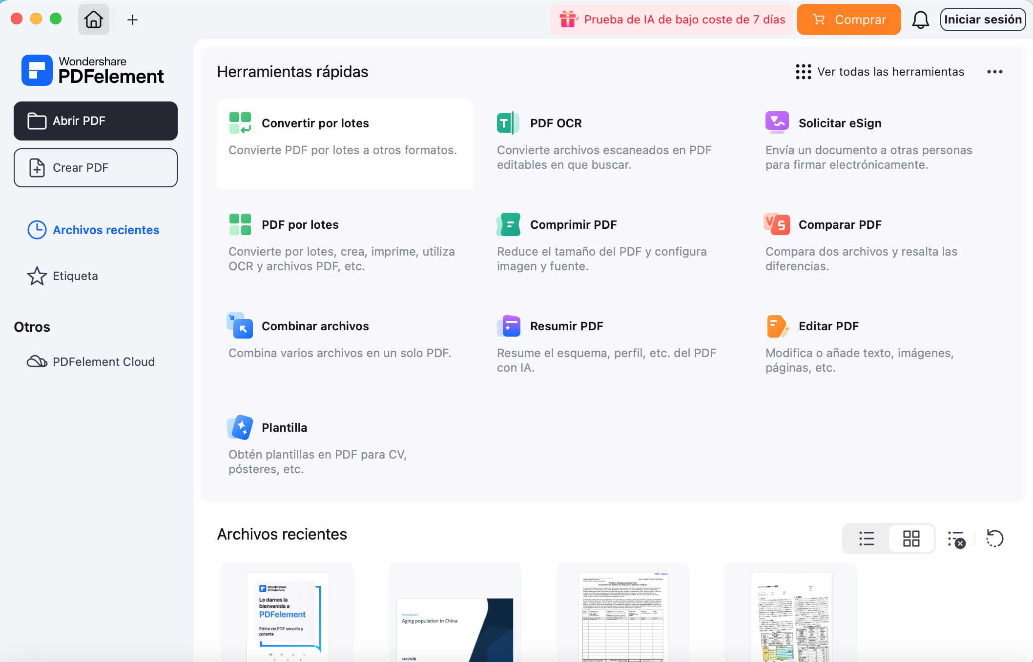Switch recent files to grid view
This screenshot has width=1033, height=662.
tap(911, 539)
